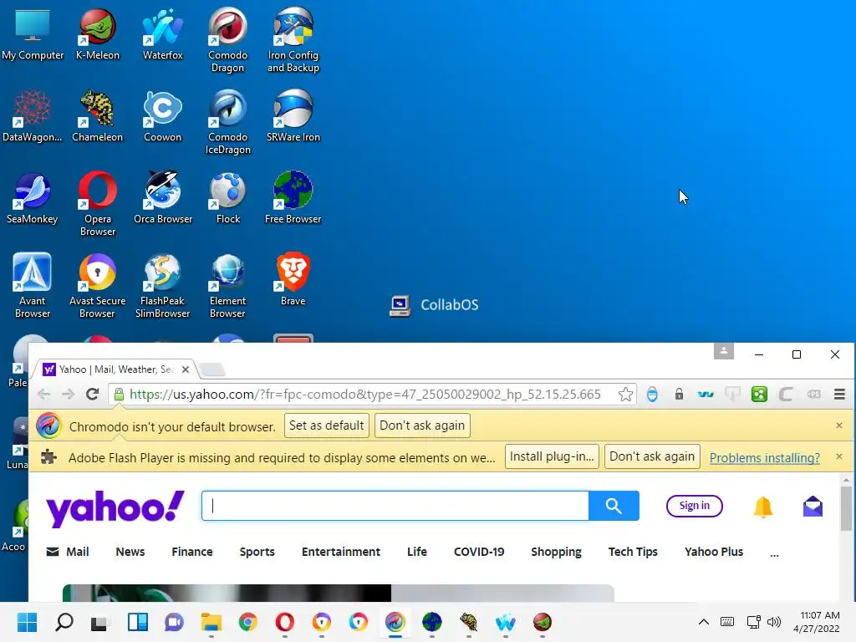This screenshot has width=856, height=642.
Task: Open the Entertainment section
Action: pos(341,552)
